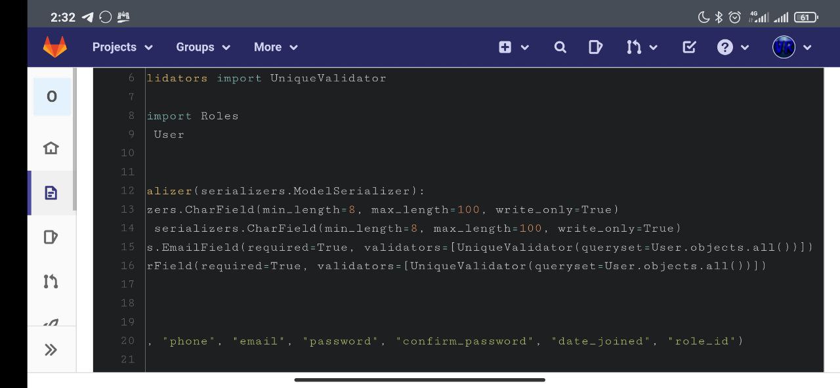Image resolution: width=840 pixels, height=388 pixels.
Task: Open Issues icon in left sidebar
Action: pyautogui.click(x=51, y=237)
